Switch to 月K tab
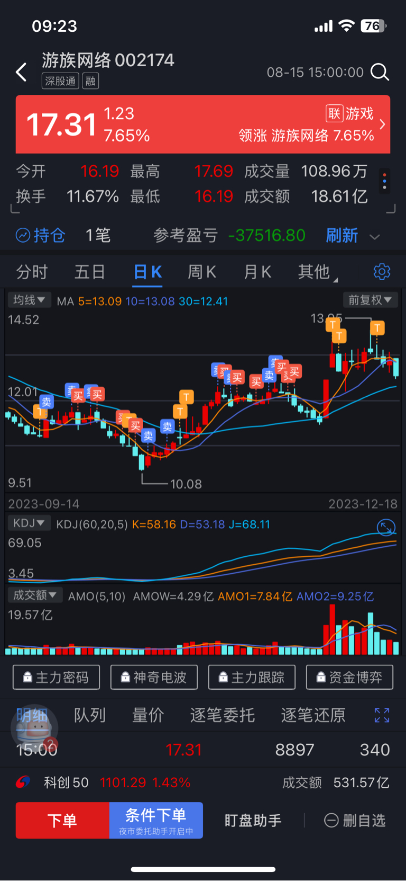The image size is (406, 881). 257,272
